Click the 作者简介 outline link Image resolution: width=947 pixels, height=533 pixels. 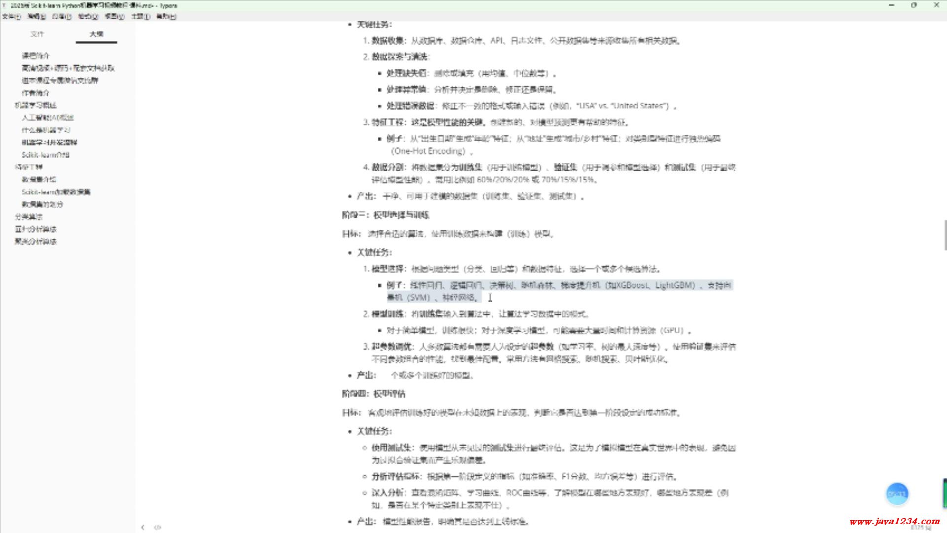pyautogui.click(x=36, y=93)
